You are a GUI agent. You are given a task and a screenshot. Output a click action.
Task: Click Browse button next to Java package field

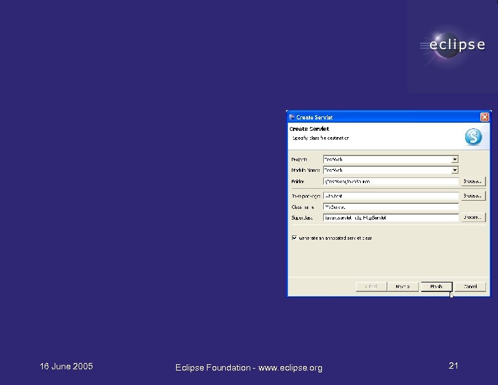click(x=473, y=196)
